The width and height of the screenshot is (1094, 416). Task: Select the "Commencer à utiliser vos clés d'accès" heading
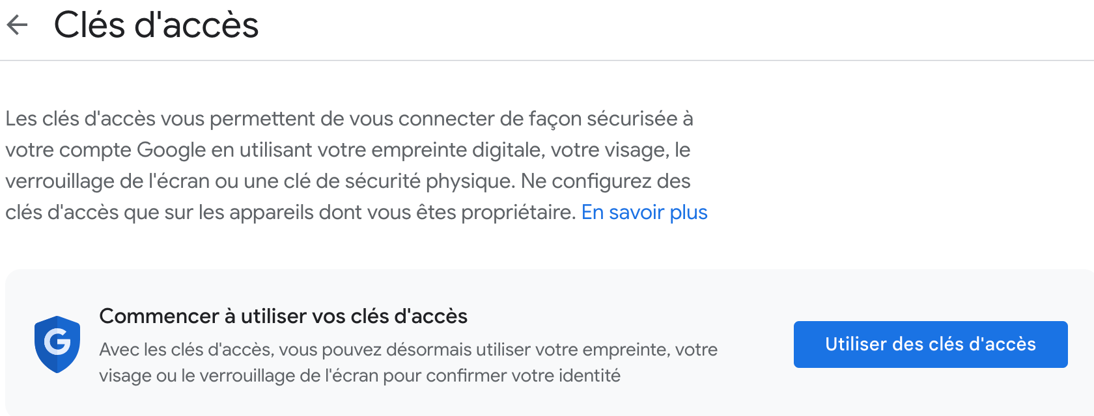click(x=283, y=316)
